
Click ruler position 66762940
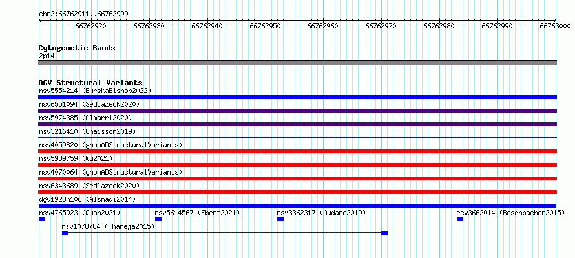[x=207, y=26]
